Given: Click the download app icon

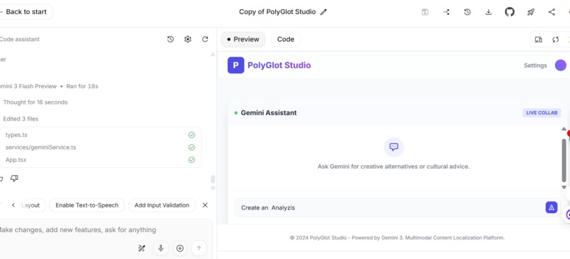Looking at the screenshot, I should point(489,12).
